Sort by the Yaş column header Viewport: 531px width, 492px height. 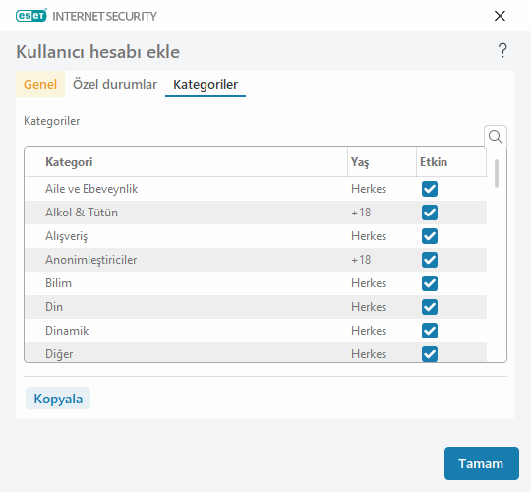tap(382, 162)
